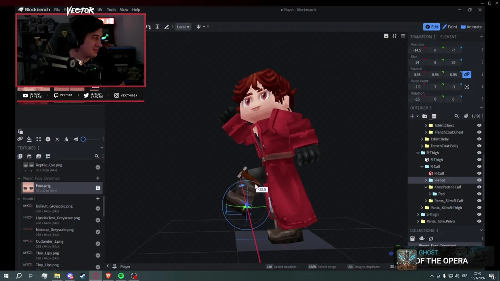Viewport: 500px width, 281px height.
Task: Open the Textures search magnifier
Action: click(96, 156)
